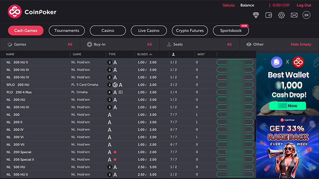The width and height of the screenshot is (319, 179).
Task: Expand the Buy-in filter dropdown
Action: pos(119,44)
